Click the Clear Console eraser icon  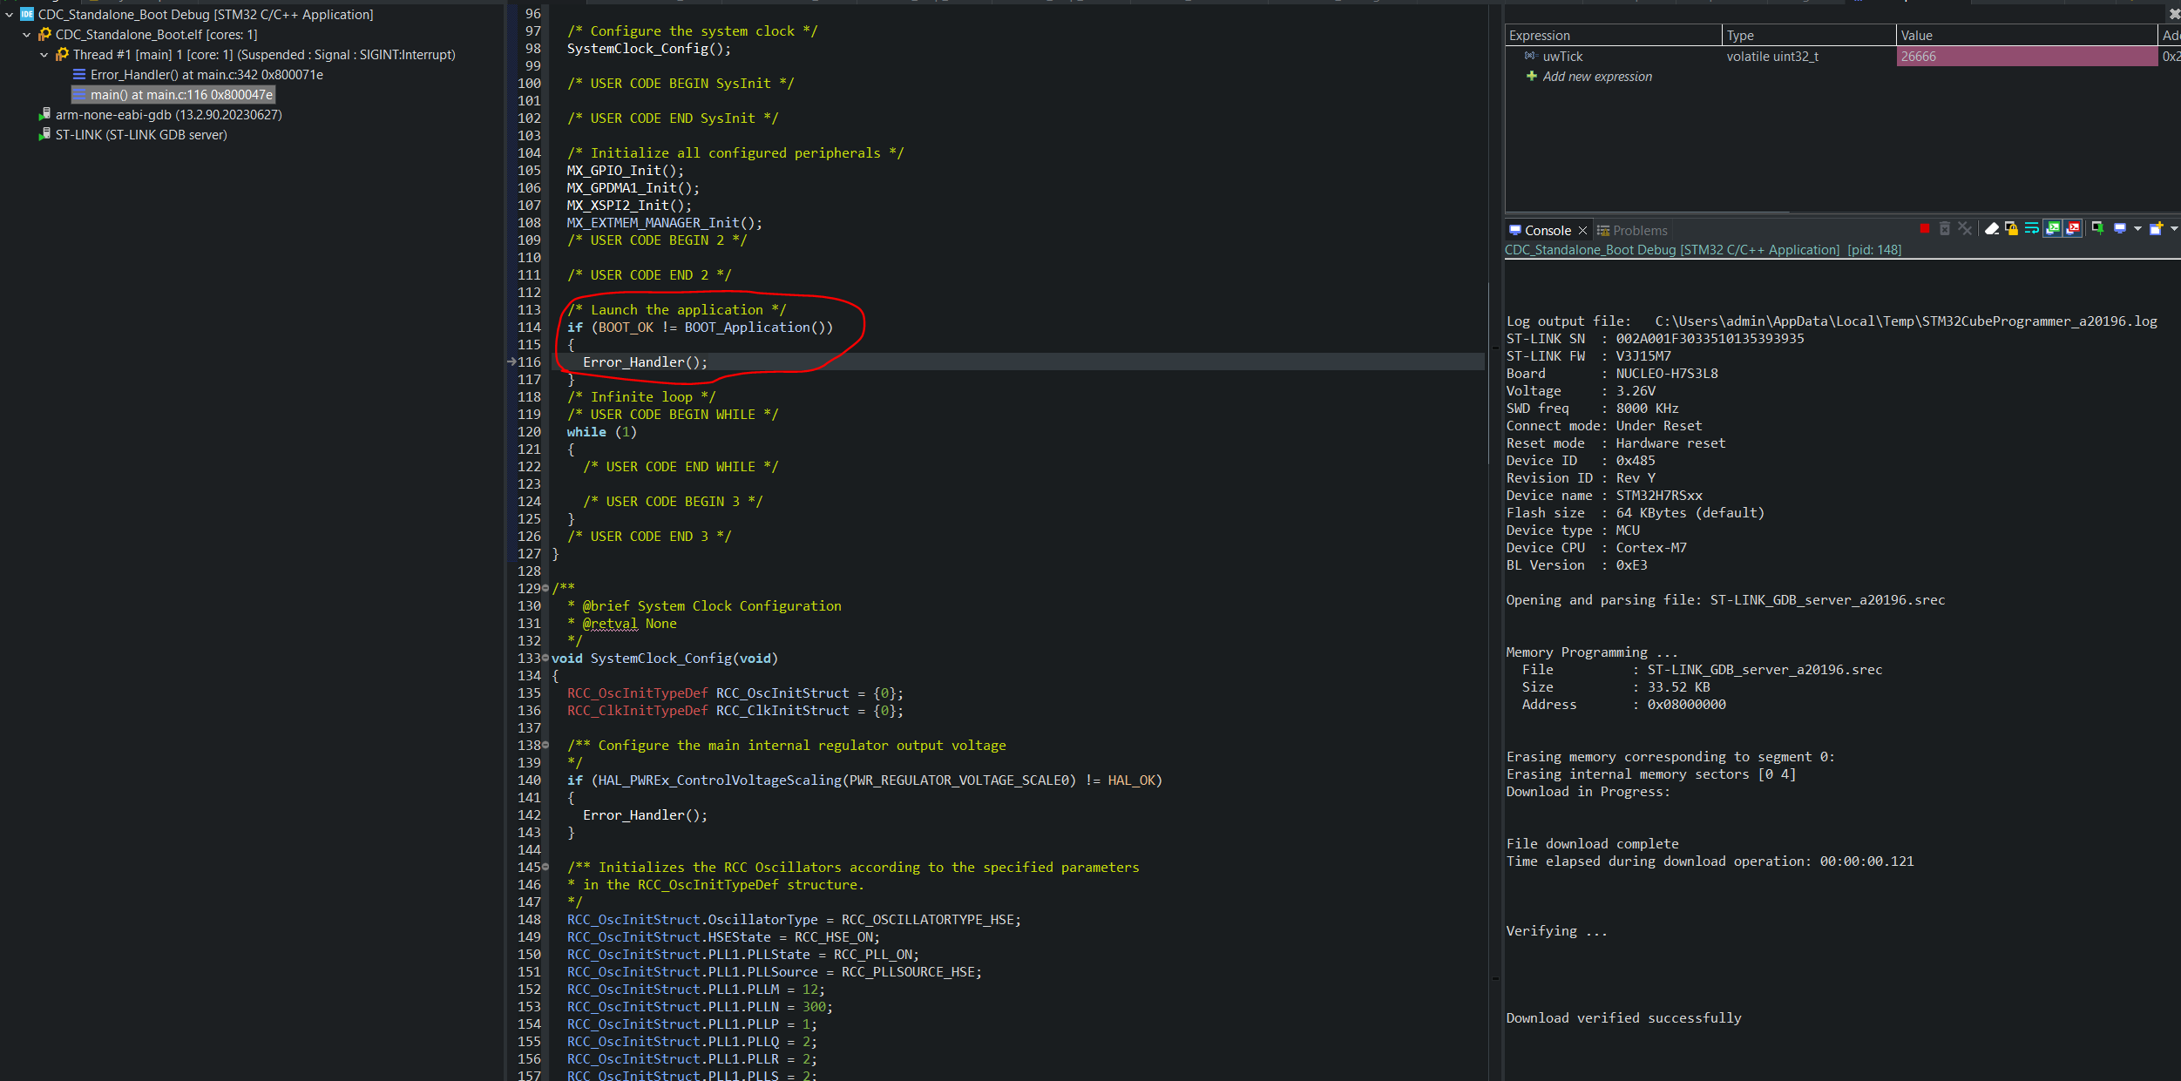pos(1992,228)
